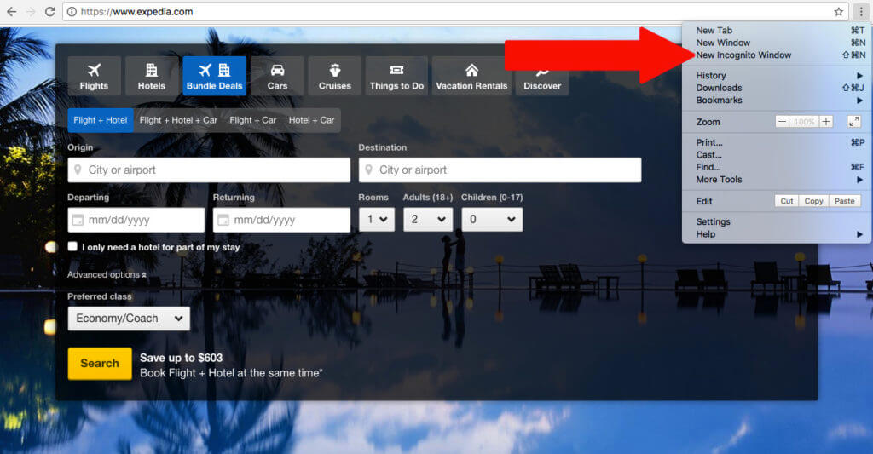
Task: Click the Returning date field
Action: tap(281, 220)
